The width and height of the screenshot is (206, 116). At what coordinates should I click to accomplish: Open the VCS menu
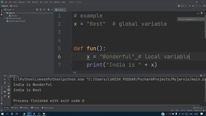click(51, 2)
